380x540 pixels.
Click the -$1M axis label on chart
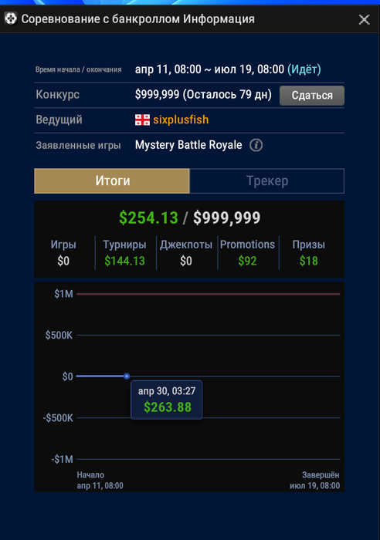click(62, 459)
